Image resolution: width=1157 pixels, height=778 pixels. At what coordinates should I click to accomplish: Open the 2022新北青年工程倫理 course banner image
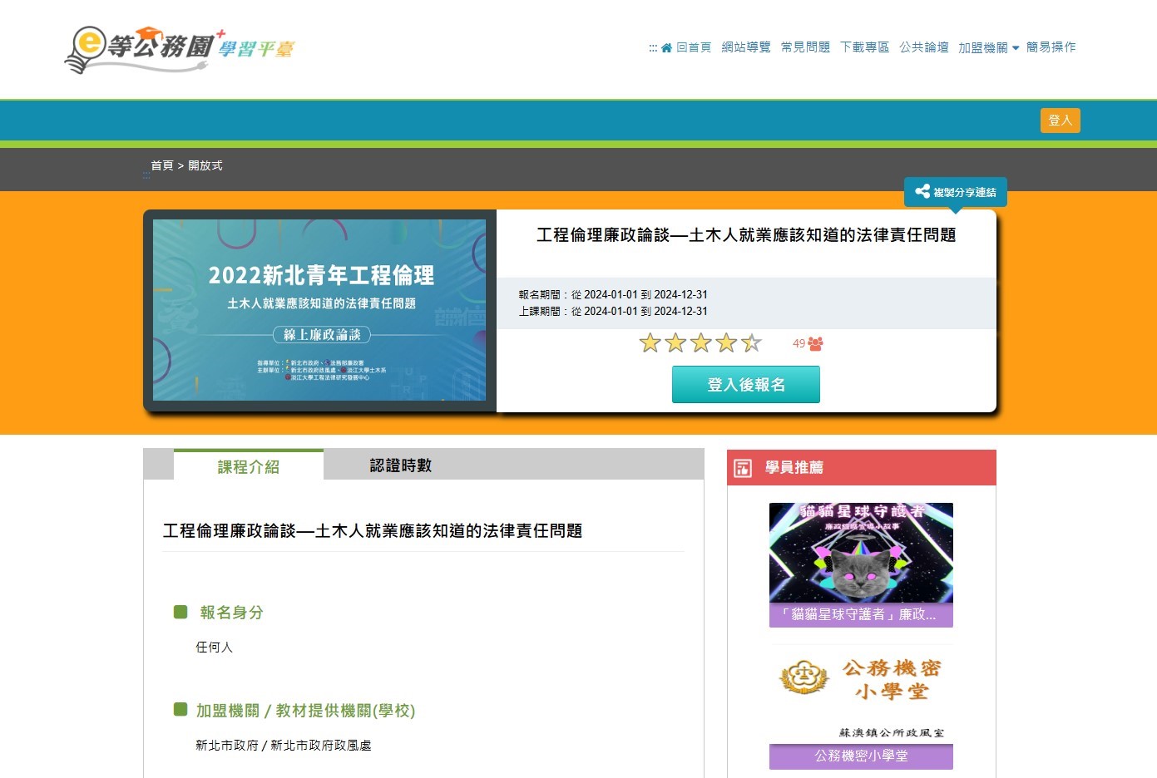(319, 310)
